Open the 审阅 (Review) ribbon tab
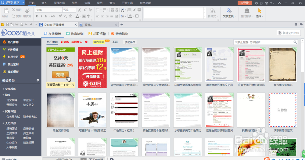The height and width of the screenshot is (160, 305). point(87,3)
